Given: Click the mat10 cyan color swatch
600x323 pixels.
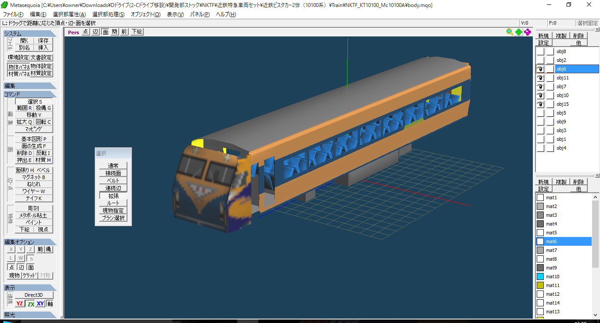Looking at the screenshot, I should point(540,276).
